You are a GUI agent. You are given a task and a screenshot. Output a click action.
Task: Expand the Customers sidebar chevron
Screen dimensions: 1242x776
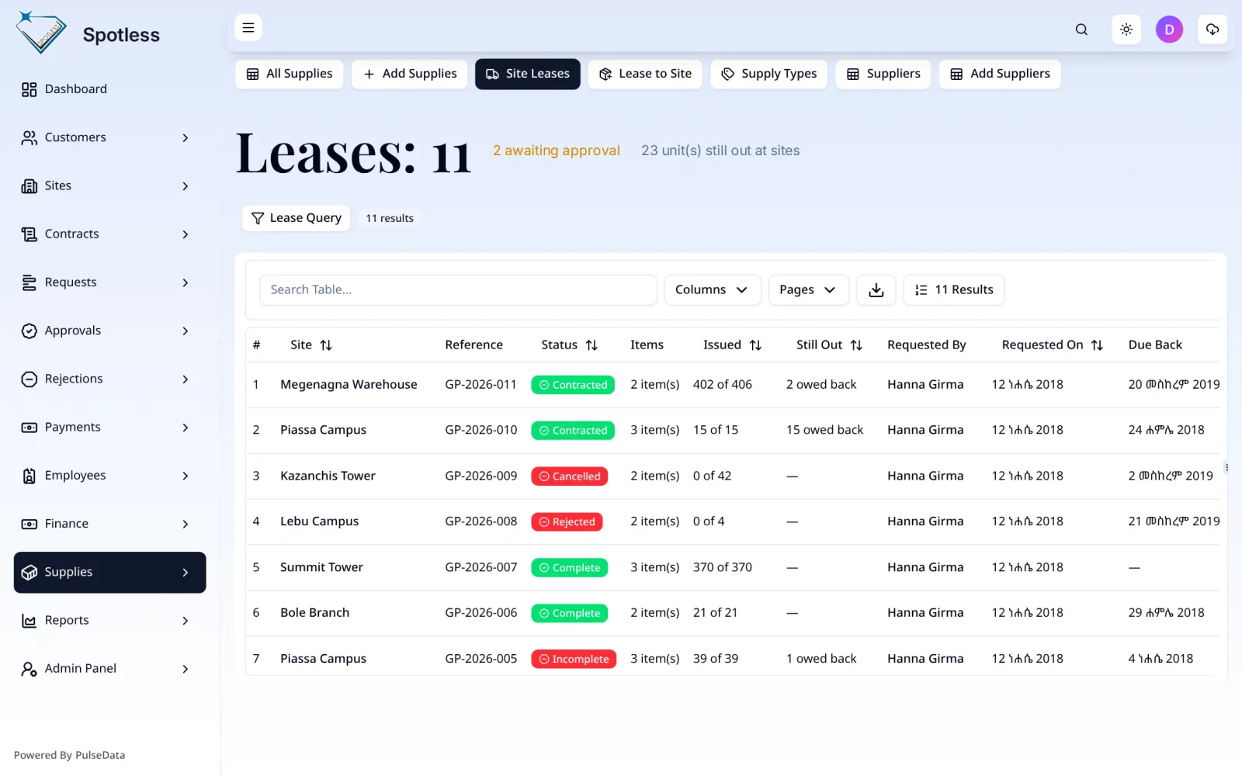coord(186,138)
